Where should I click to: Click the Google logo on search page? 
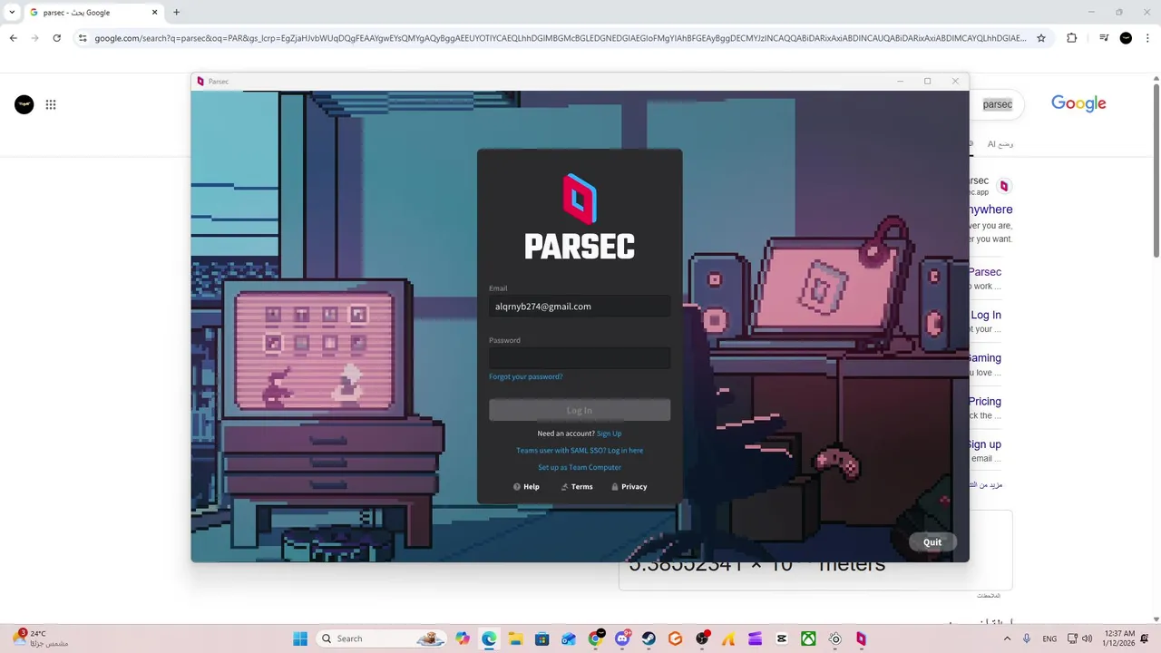1078,103
